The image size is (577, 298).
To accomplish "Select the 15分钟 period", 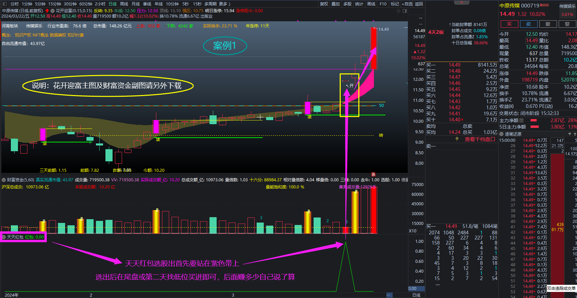I will pyautogui.click(x=54, y=4).
